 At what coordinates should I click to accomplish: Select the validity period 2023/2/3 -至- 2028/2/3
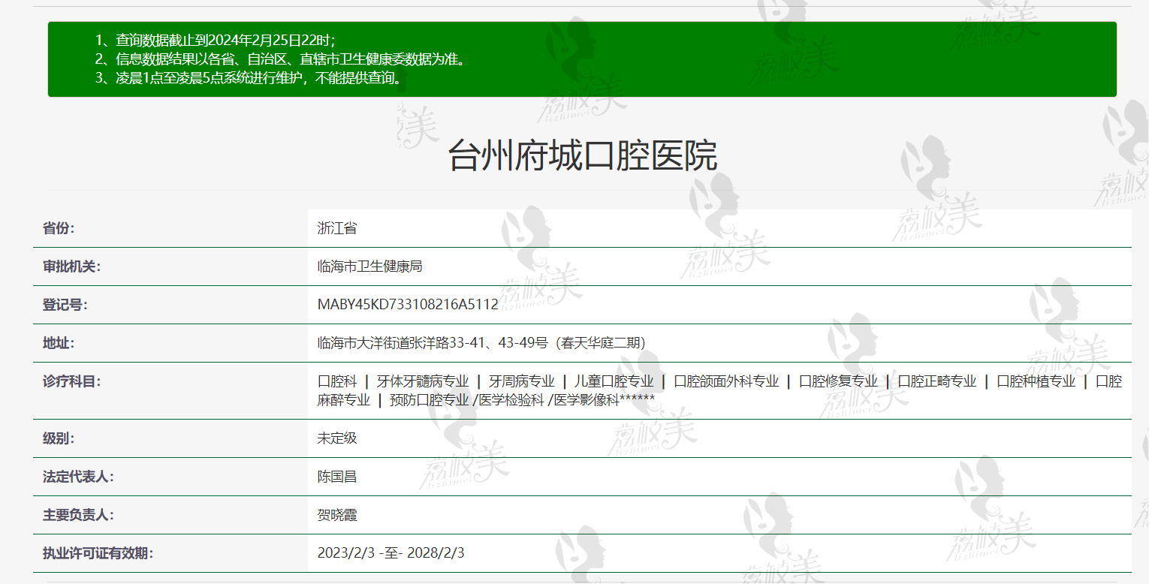(391, 553)
